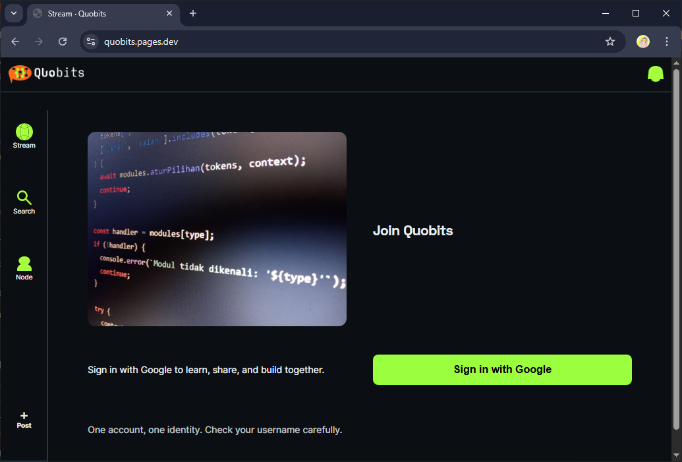Viewport: 682px width, 462px height.
Task: Click the Join Quobits heading
Action: 412,231
